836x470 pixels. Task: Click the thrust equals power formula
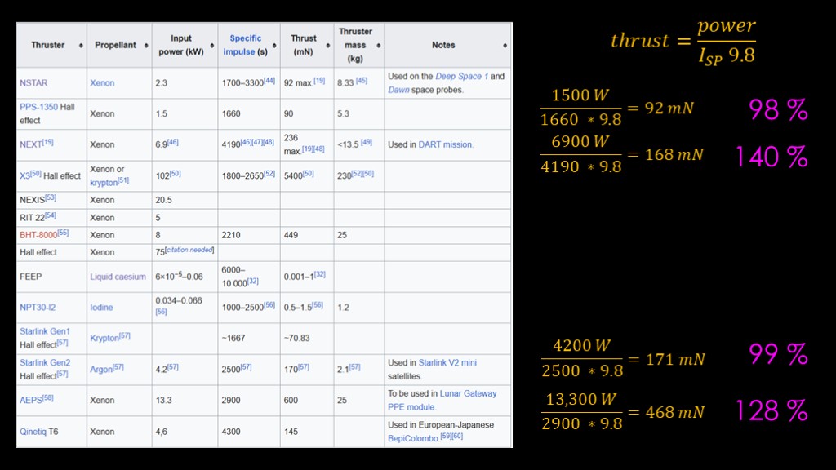[x=683, y=42]
